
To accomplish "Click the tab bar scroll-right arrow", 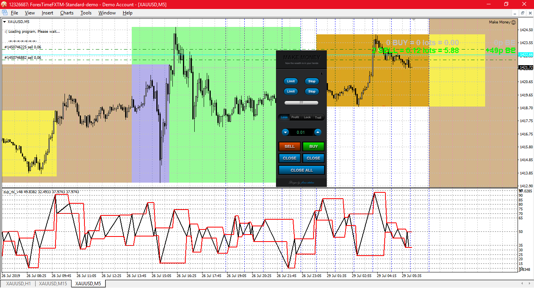I will pyautogui.click(x=530, y=283).
